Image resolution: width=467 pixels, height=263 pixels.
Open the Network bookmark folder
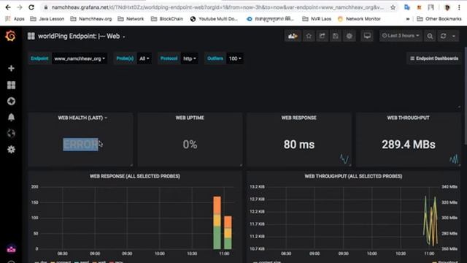tap(131, 19)
